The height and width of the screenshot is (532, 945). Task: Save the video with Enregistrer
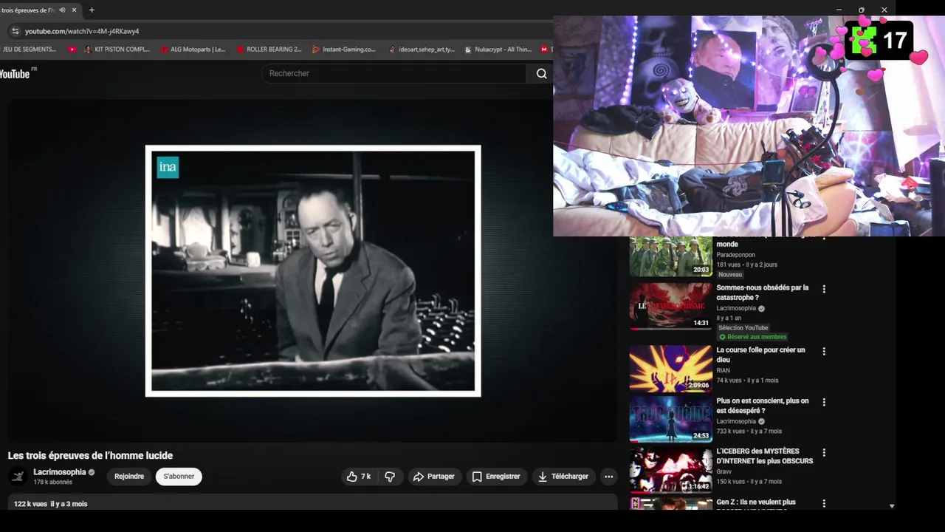coord(496,477)
